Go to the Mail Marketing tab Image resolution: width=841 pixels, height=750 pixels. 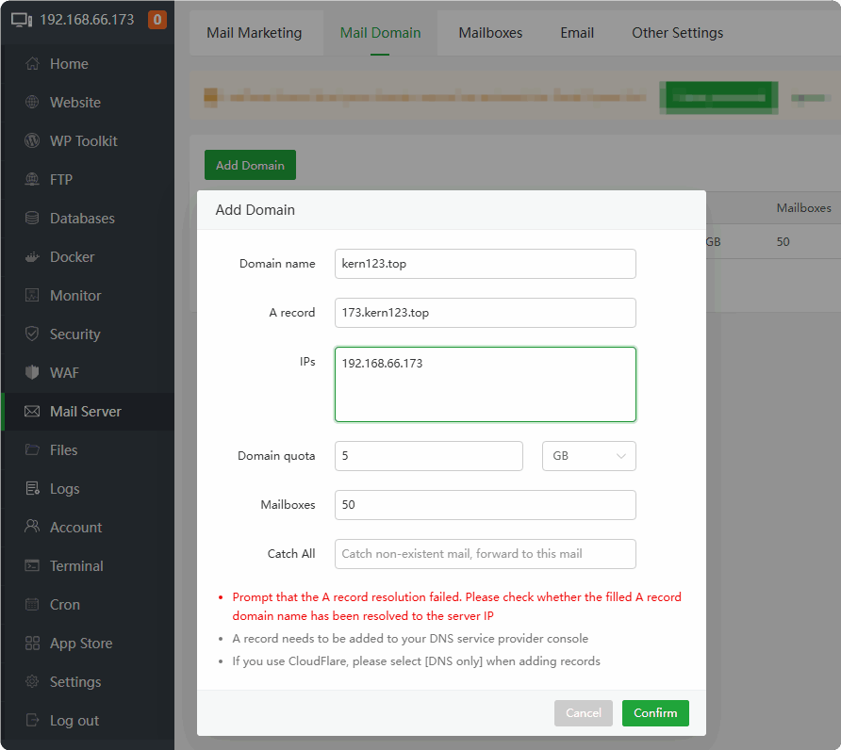254,33
